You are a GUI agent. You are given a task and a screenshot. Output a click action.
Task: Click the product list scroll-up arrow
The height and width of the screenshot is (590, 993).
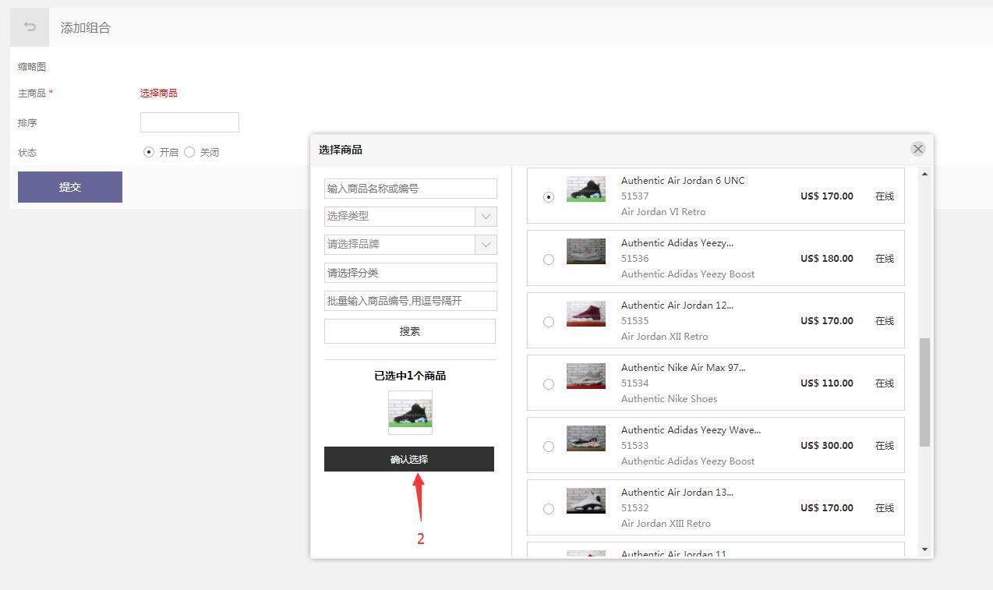925,174
